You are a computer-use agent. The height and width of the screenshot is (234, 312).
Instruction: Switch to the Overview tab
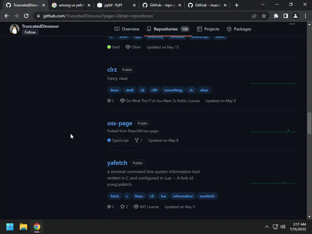(127, 29)
